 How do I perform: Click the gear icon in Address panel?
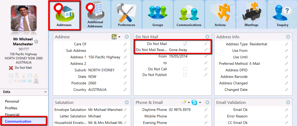pyautogui.click(x=127, y=37)
